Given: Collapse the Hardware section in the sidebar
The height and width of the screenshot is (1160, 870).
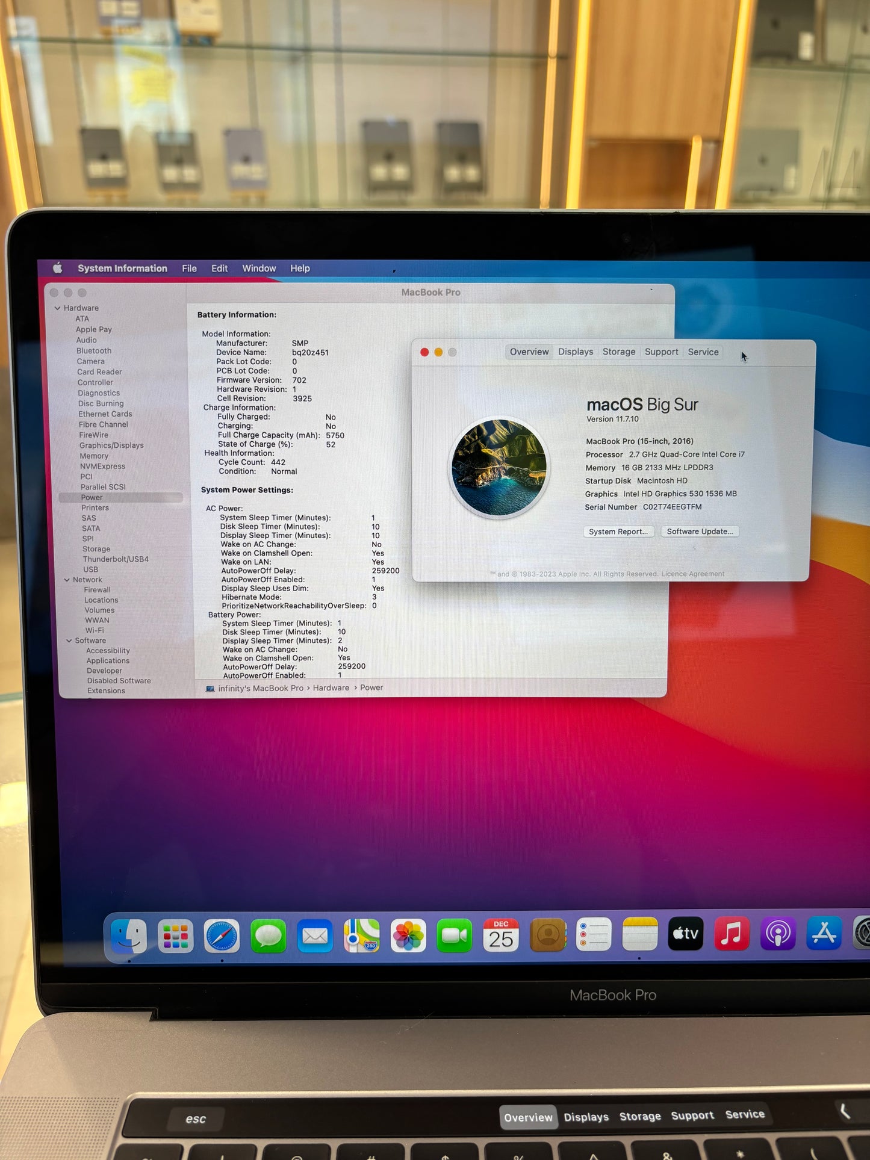Looking at the screenshot, I should tap(58, 308).
